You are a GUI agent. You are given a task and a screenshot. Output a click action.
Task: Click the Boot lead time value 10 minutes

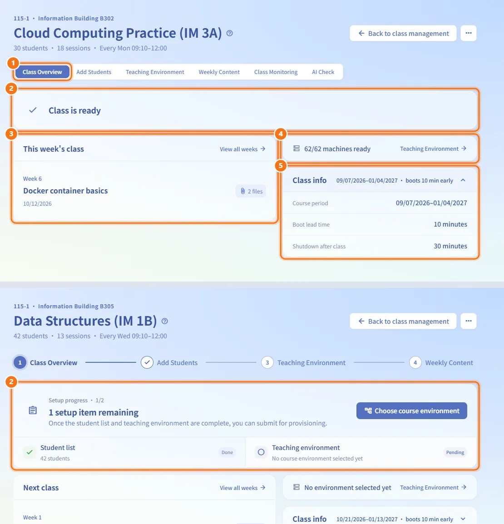click(450, 224)
